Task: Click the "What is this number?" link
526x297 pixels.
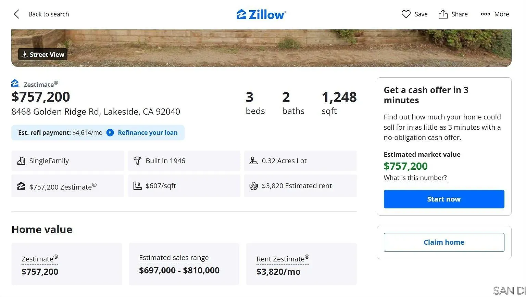Action: point(415,178)
